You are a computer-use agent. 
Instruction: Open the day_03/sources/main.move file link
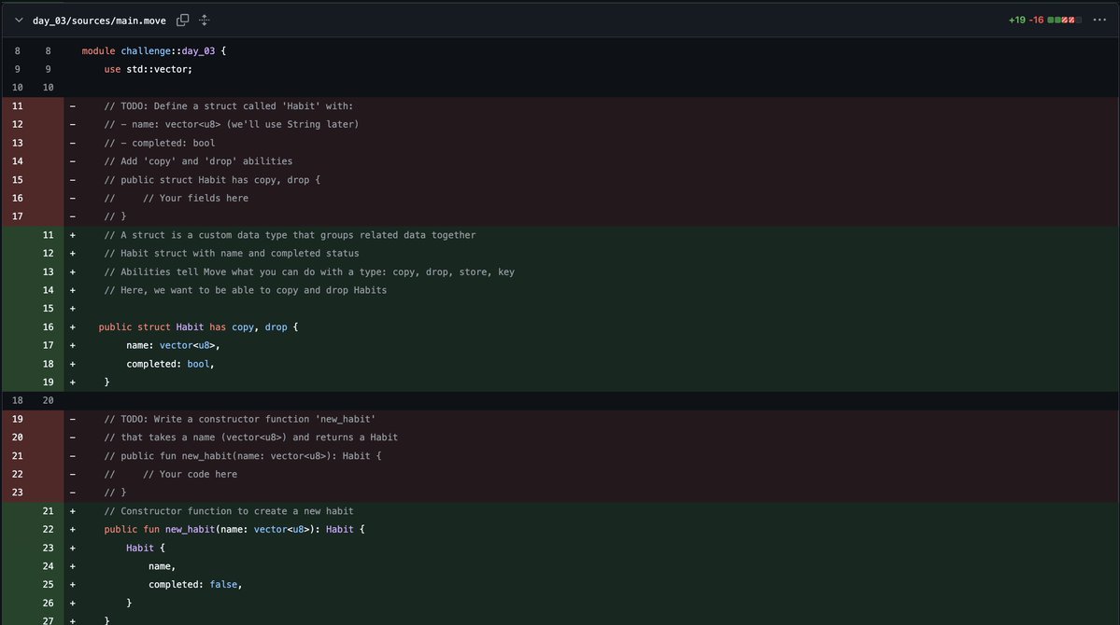click(99, 21)
